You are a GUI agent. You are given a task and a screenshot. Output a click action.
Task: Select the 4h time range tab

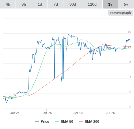8,4
